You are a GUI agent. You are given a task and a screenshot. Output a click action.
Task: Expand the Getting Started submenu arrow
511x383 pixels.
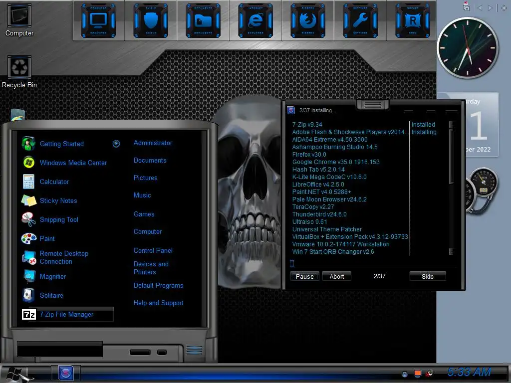tap(116, 144)
